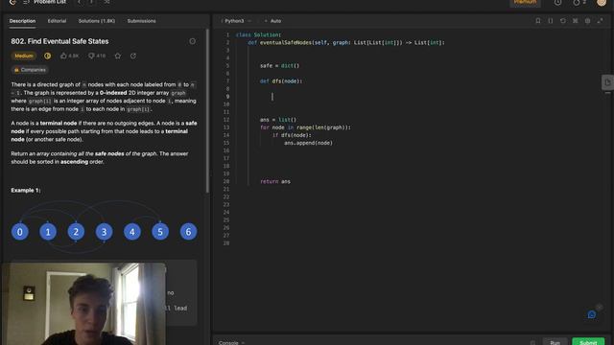Image resolution: width=614 pixels, height=345 pixels.
Task: Click the "def dfs(node):" code line
Action: point(281,81)
